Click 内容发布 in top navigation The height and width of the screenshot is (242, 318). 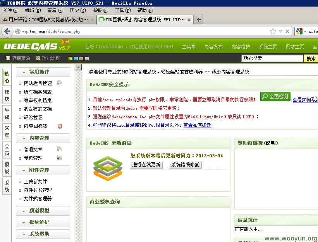tap(213, 47)
